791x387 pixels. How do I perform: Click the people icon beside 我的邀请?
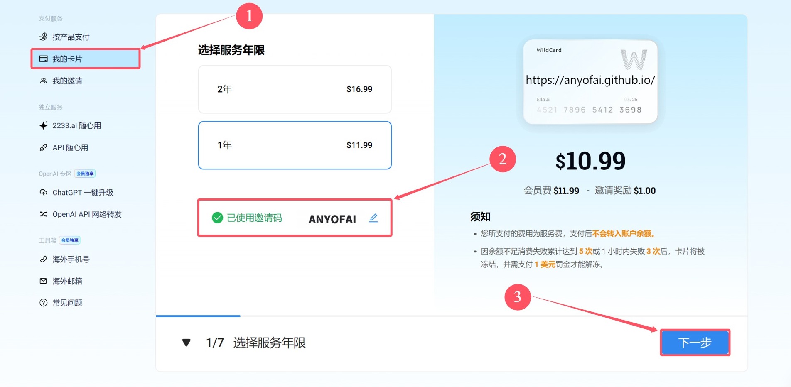click(x=43, y=81)
